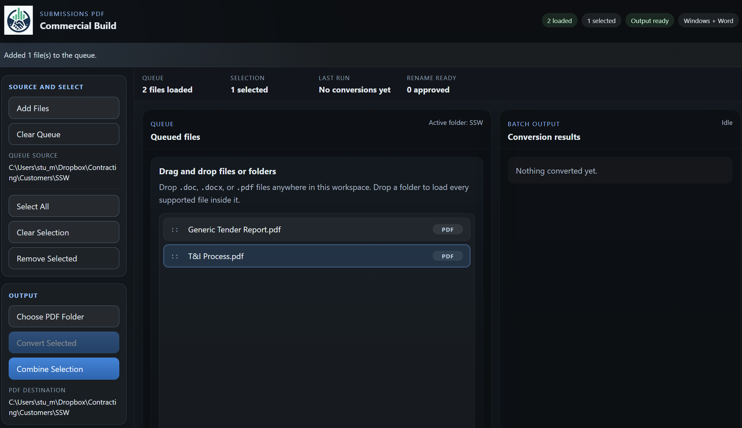This screenshot has height=428, width=742.
Task: Click the '0 approved' rename stat
Action: [428, 90]
